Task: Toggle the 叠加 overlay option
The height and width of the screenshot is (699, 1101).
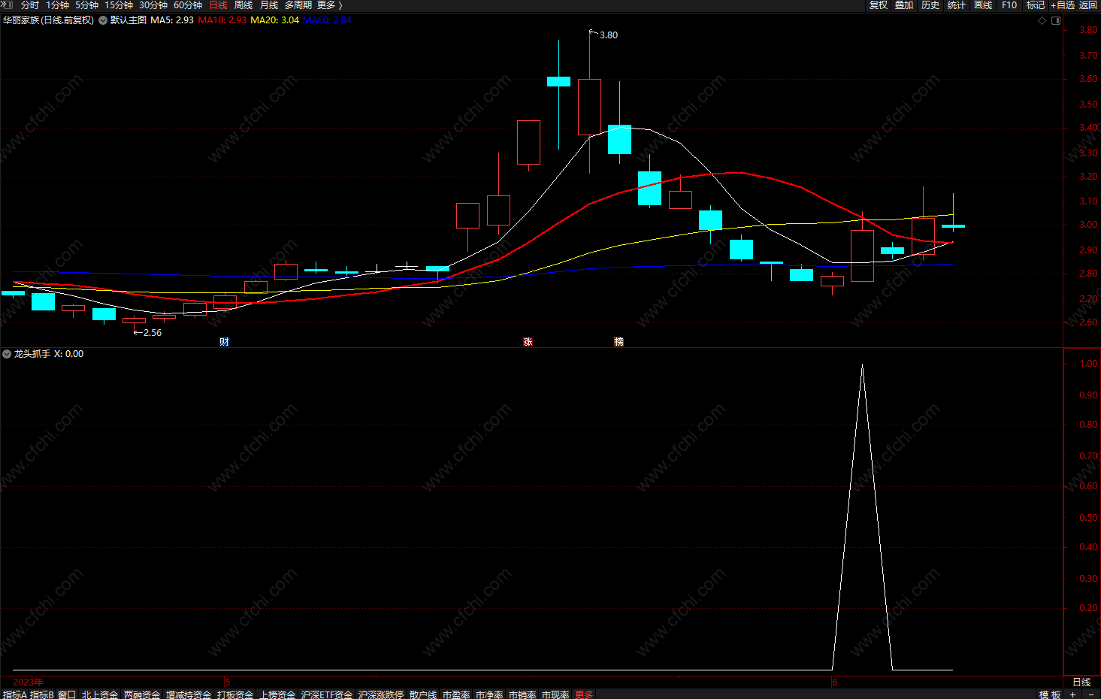Action: click(x=904, y=5)
